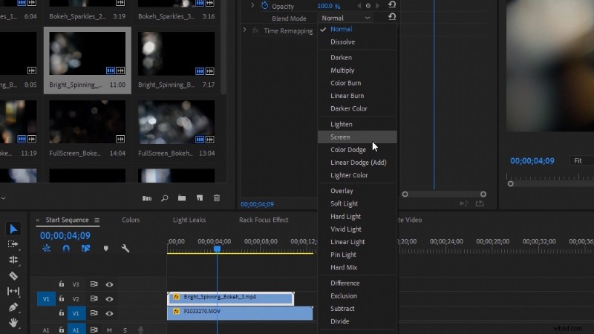Open the Fit zoom level dropdown
Image resolution: width=594 pixels, height=334 pixels.
click(581, 160)
